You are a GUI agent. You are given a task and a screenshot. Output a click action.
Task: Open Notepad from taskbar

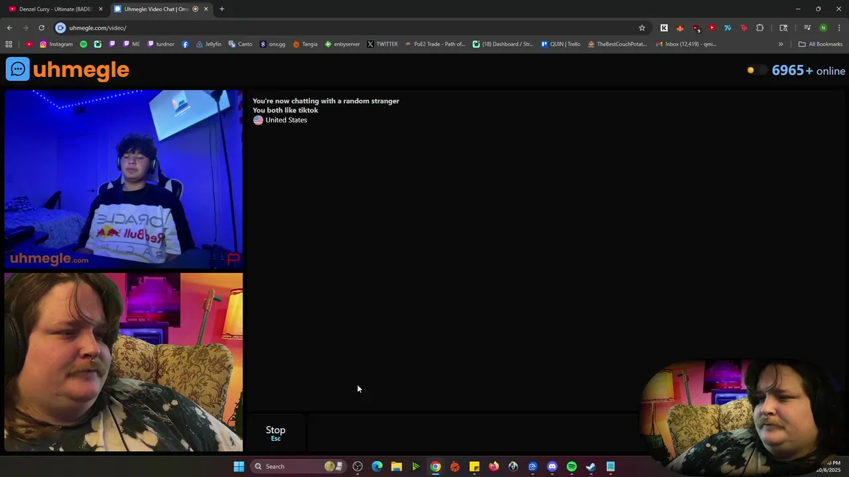click(610, 466)
